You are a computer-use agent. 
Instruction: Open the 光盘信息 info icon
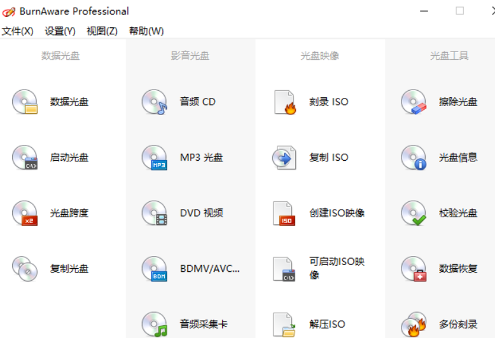414,157
